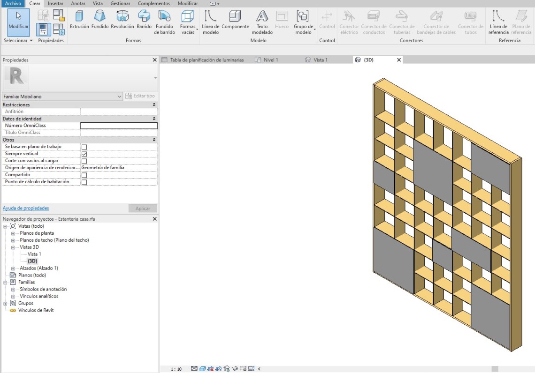Viewport: 535px width, 373px height.
Task: Create a Revolución form
Action: coord(122,20)
